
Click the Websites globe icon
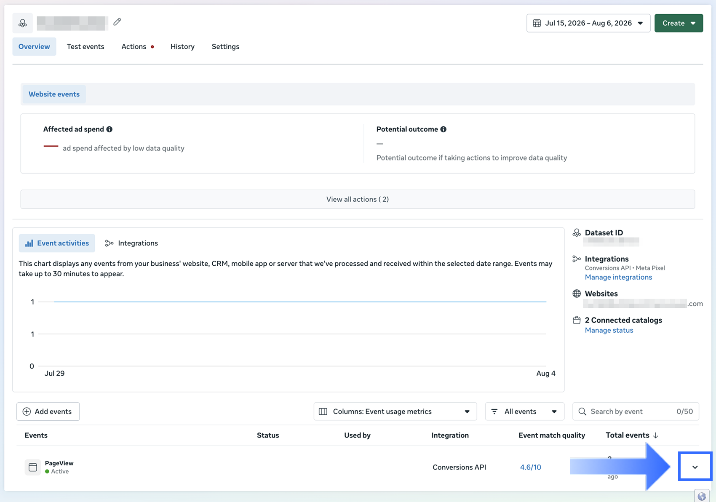tap(577, 294)
